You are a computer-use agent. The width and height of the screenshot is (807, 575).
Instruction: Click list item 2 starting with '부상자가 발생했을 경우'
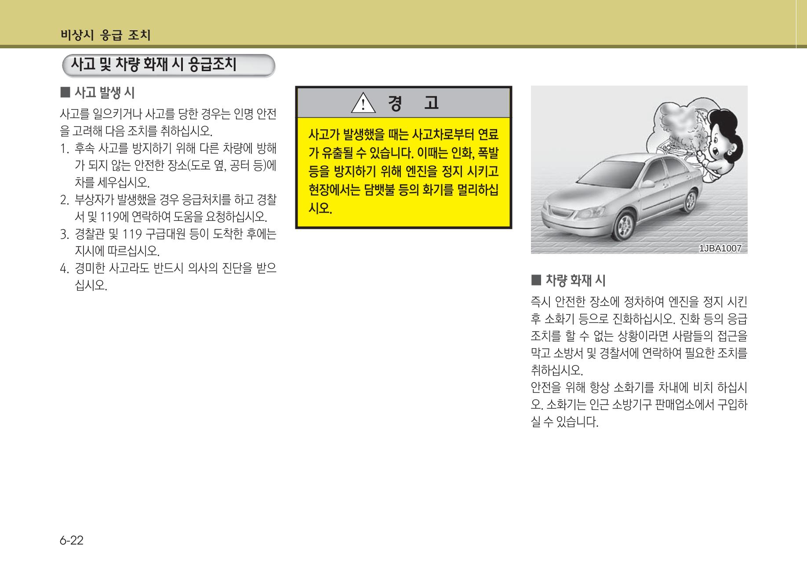[x=169, y=208]
